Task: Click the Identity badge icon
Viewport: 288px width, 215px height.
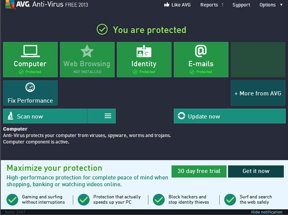Action: coord(144,51)
